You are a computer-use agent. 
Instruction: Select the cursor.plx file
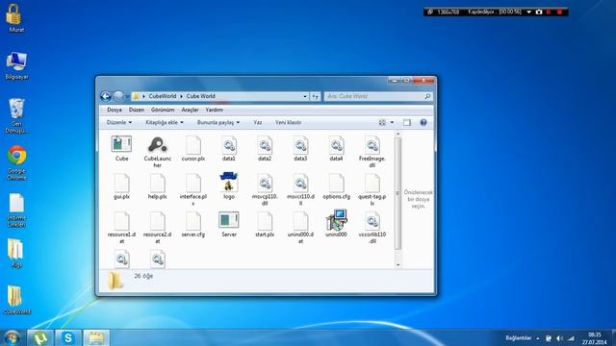click(x=192, y=148)
